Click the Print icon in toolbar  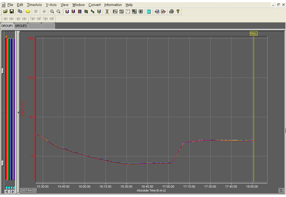(171, 12)
